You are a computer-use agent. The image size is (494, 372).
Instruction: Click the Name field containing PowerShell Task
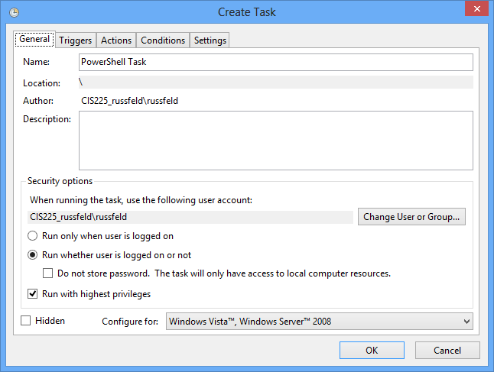(x=275, y=62)
